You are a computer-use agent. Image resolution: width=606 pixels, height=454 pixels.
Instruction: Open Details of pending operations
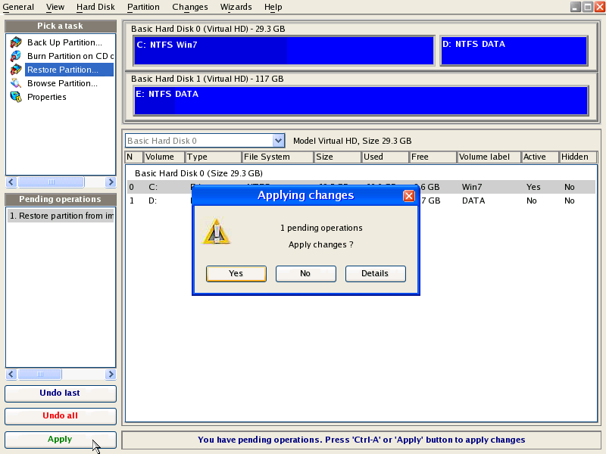375,273
